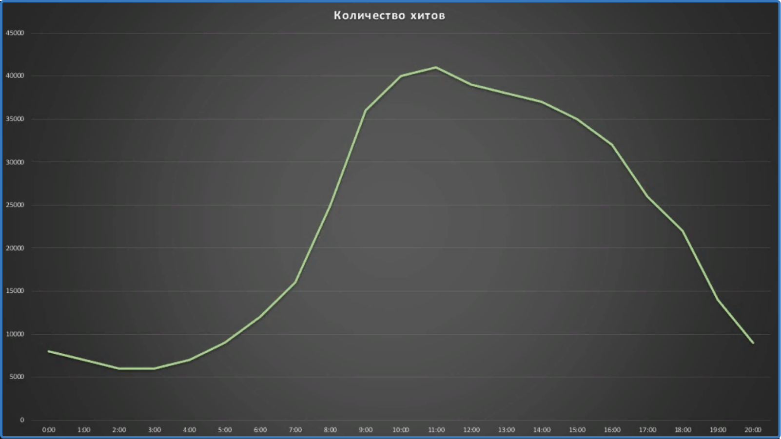781x439 pixels.
Task: Click the line start point at 0:00
Action: click(49, 351)
